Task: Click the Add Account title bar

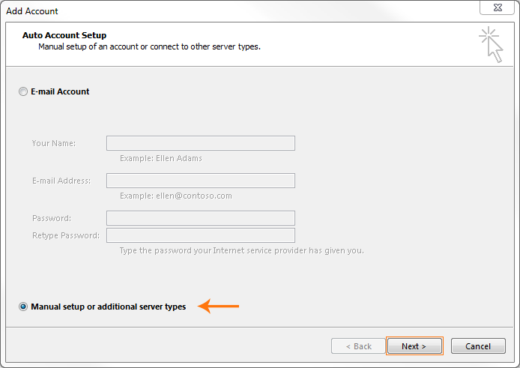Action: pyautogui.click(x=225, y=10)
